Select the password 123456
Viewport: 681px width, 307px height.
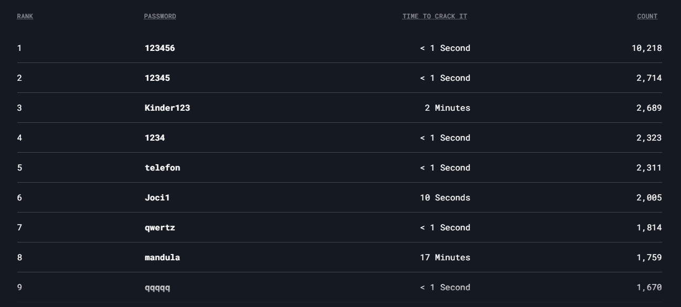tap(160, 48)
